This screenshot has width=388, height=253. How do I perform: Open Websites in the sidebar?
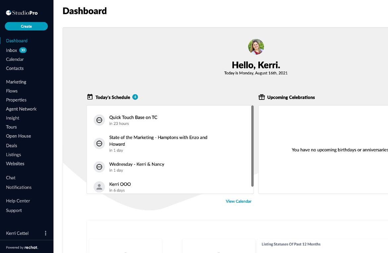tap(15, 163)
